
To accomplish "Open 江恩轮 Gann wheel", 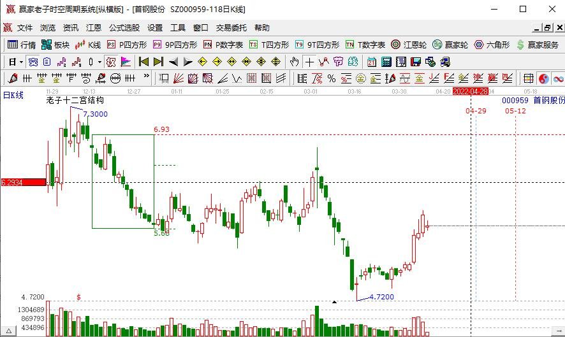I will 409,45.
